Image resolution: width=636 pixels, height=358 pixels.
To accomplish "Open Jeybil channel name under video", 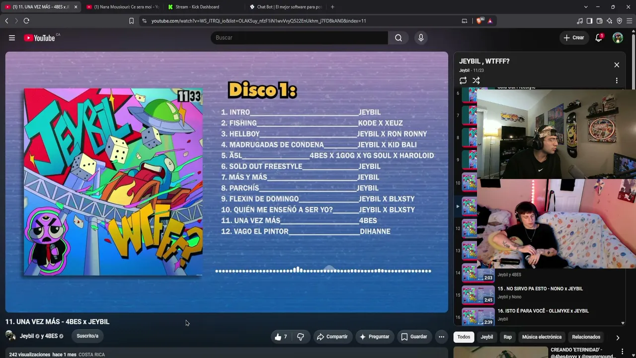I will click(27, 336).
